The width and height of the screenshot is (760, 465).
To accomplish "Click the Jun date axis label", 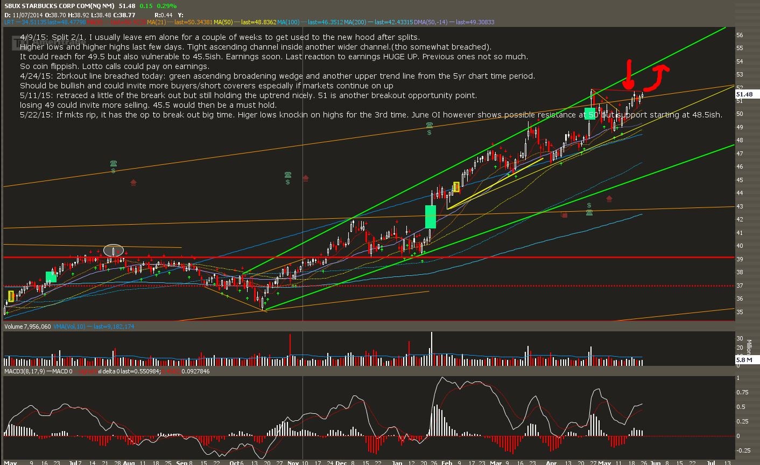I will 655,462.
